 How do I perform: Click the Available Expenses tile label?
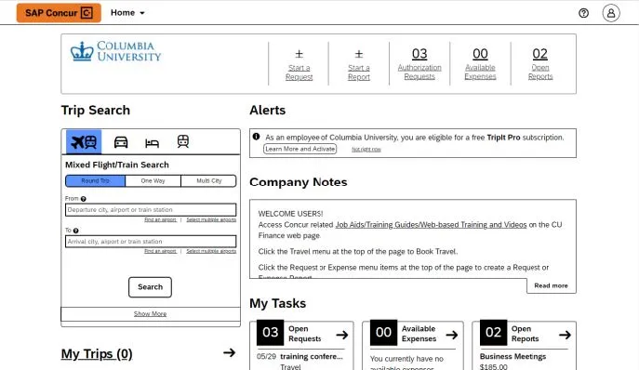419,334
